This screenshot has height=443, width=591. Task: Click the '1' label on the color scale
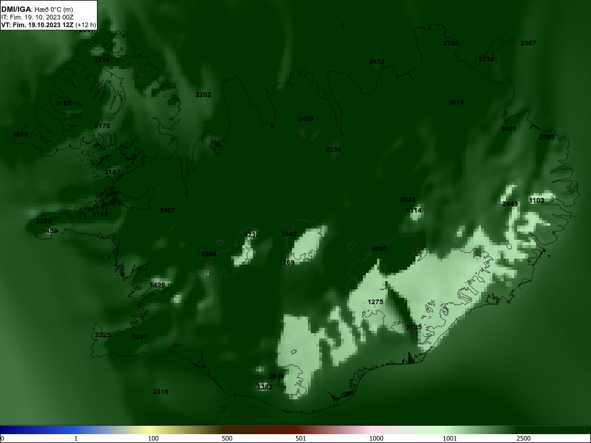[76, 438]
